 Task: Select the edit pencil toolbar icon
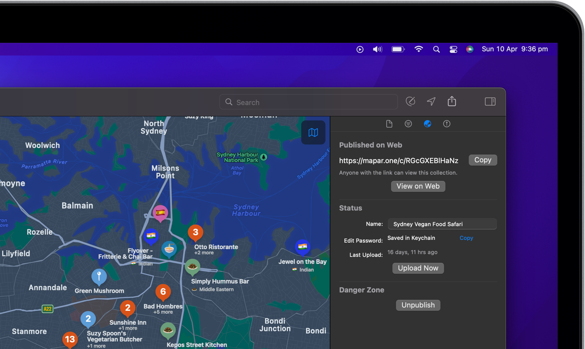[411, 102]
